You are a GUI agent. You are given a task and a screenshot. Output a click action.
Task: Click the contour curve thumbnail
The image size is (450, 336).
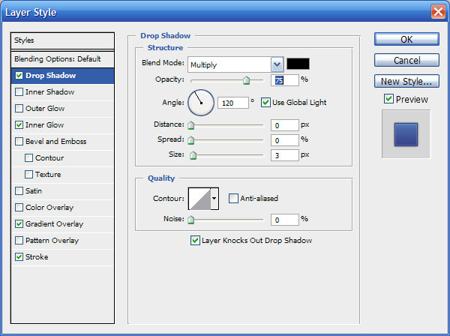coord(199,199)
